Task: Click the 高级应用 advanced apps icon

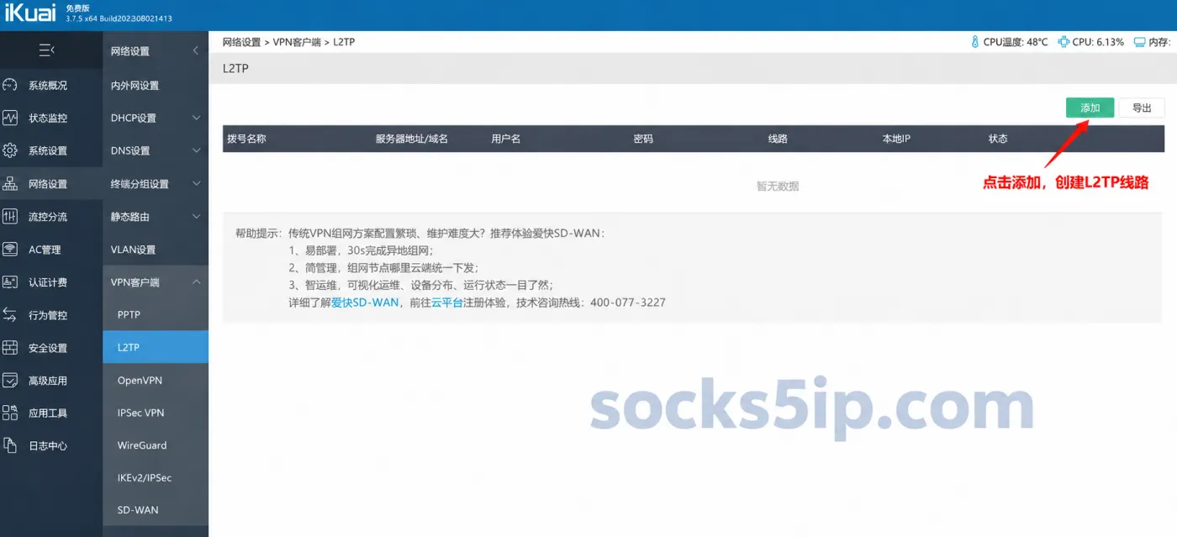Action: tap(10, 381)
